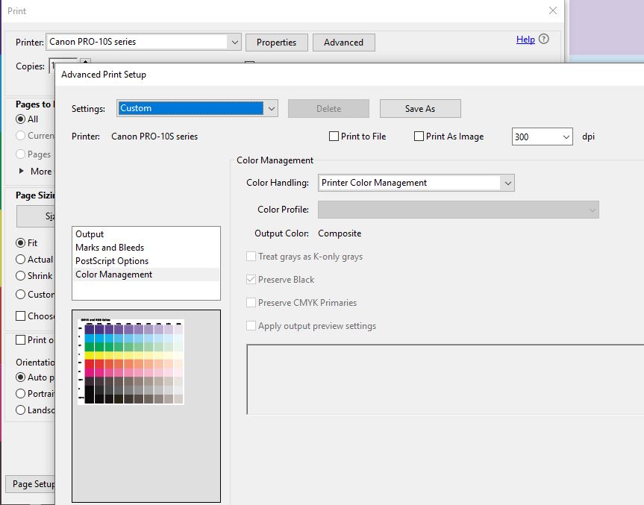Image resolution: width=644 pixels, height=505 pixels.
Task: Expand the More Options triangle
Action: point(21,172)
